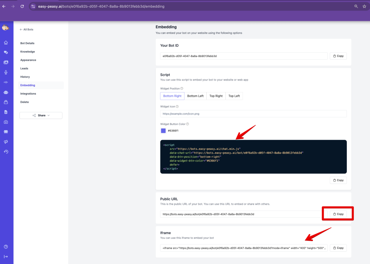Viewport: 370px width, 264px height.
Task: Open the microphone tool in sidebar
Action: [x=6, y=72]
